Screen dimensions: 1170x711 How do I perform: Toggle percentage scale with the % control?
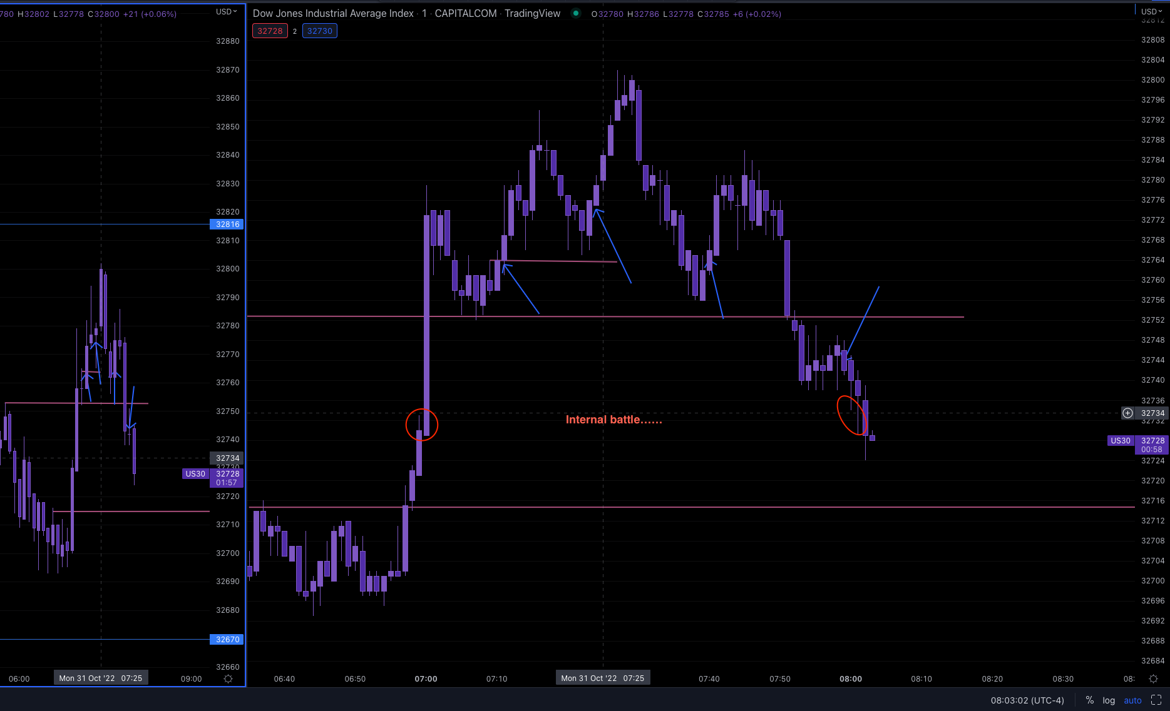(1089, 700)
